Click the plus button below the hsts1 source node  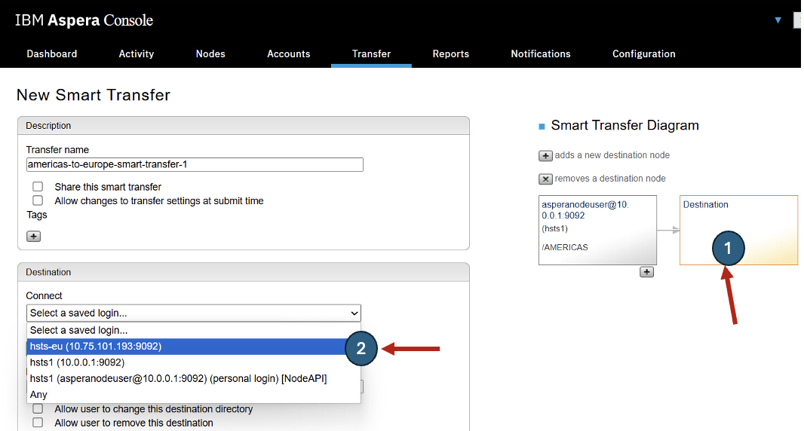pyautogui.click(x=646, y=272)
